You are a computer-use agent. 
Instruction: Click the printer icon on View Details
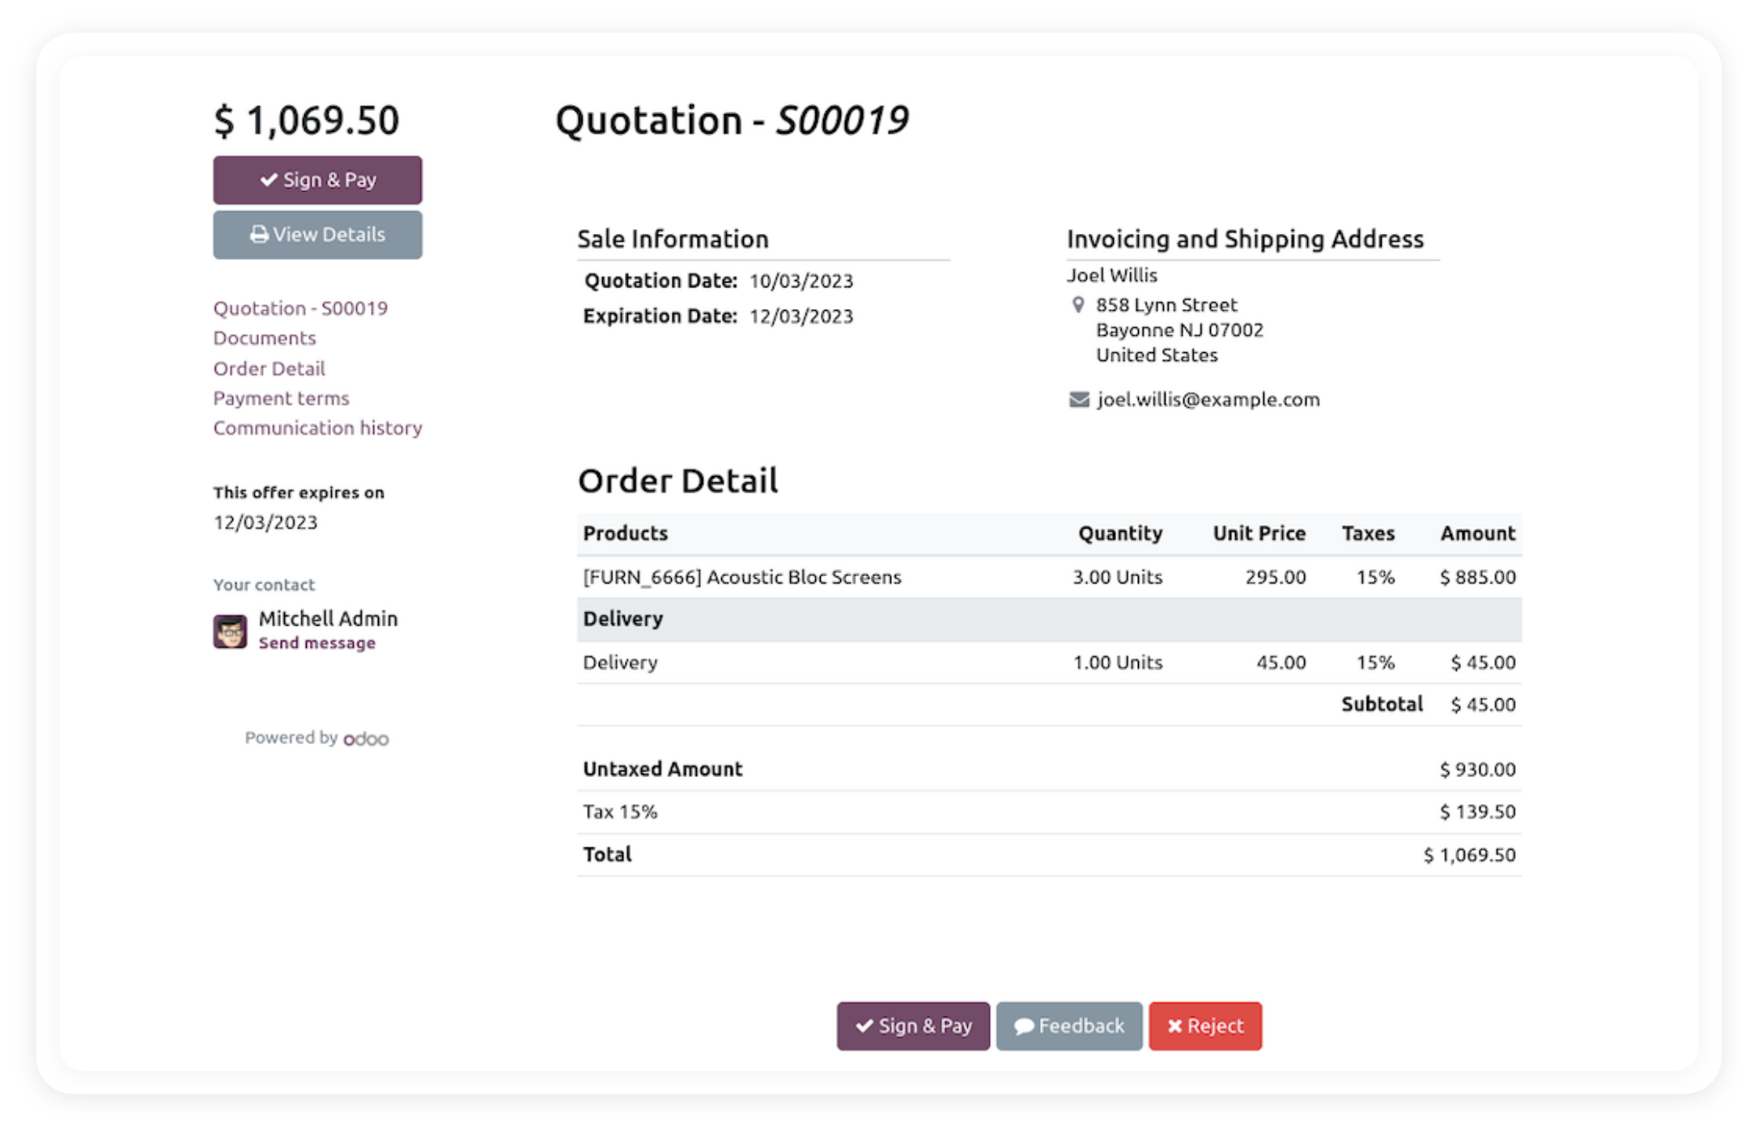click(x=259, y=235)
